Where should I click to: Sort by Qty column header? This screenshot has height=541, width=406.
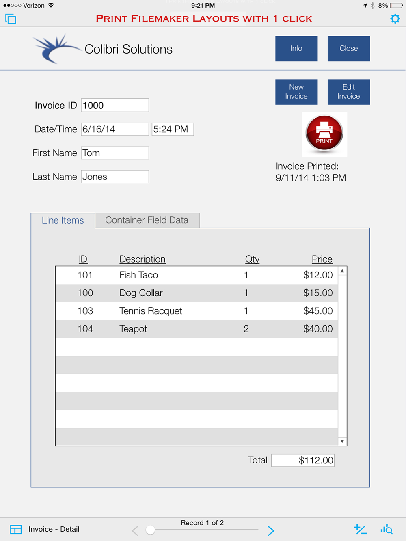click(x=252, y=259)
